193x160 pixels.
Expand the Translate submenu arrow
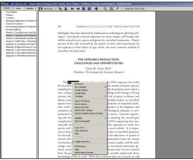105,96
